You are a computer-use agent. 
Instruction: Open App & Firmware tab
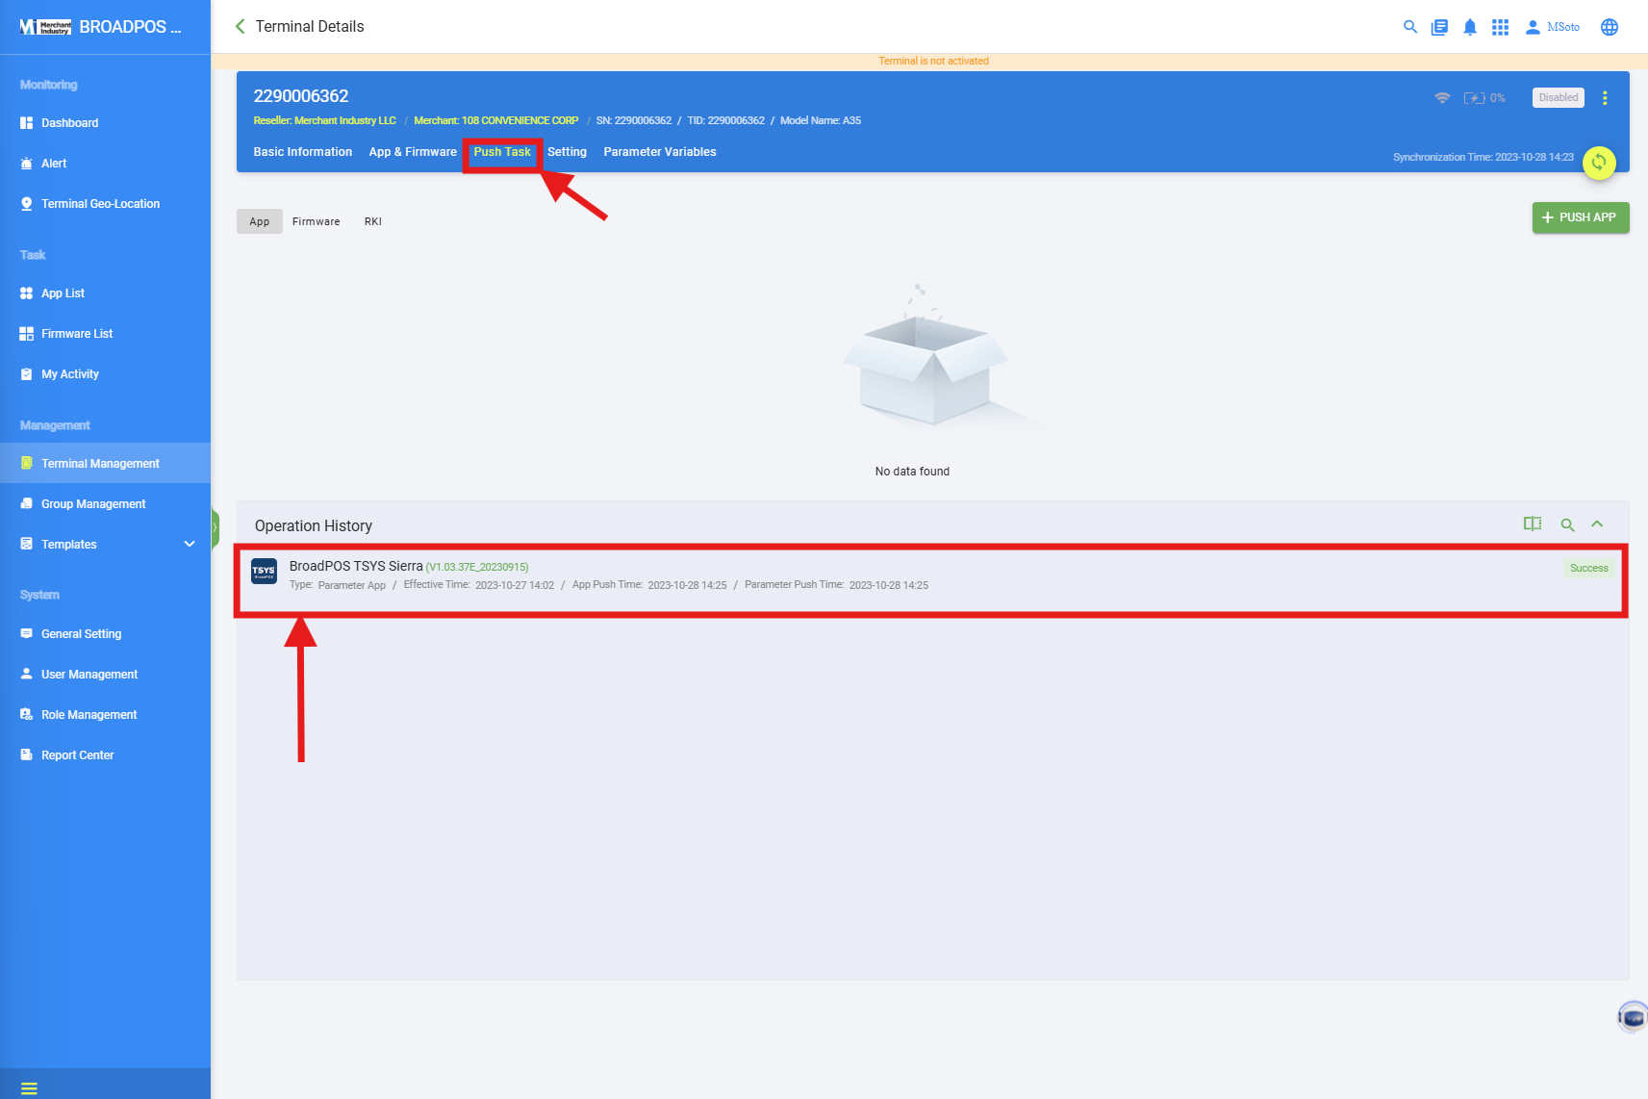click(x=413, y=152)
